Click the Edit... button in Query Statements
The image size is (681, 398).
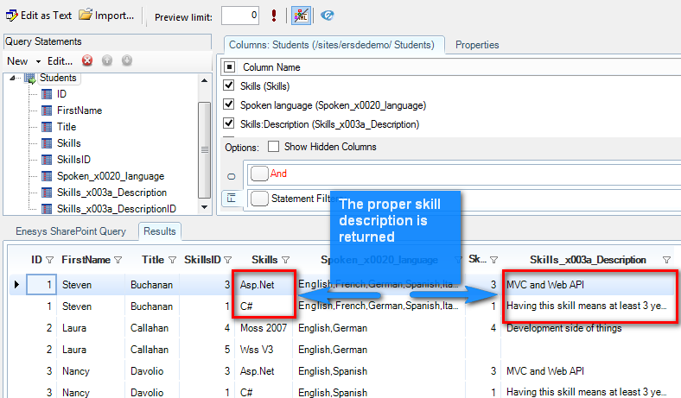tap(60, 61)
